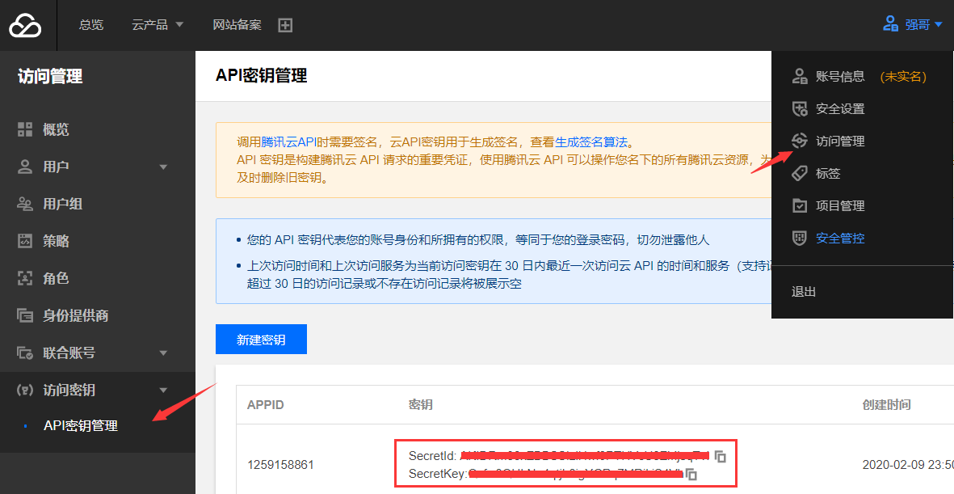Image resolution: width=954 pixels, height=494 pixels.
Task: Click the 用户 person icon in sidebar
Action: pyautogui.click(x=25, y=167)
